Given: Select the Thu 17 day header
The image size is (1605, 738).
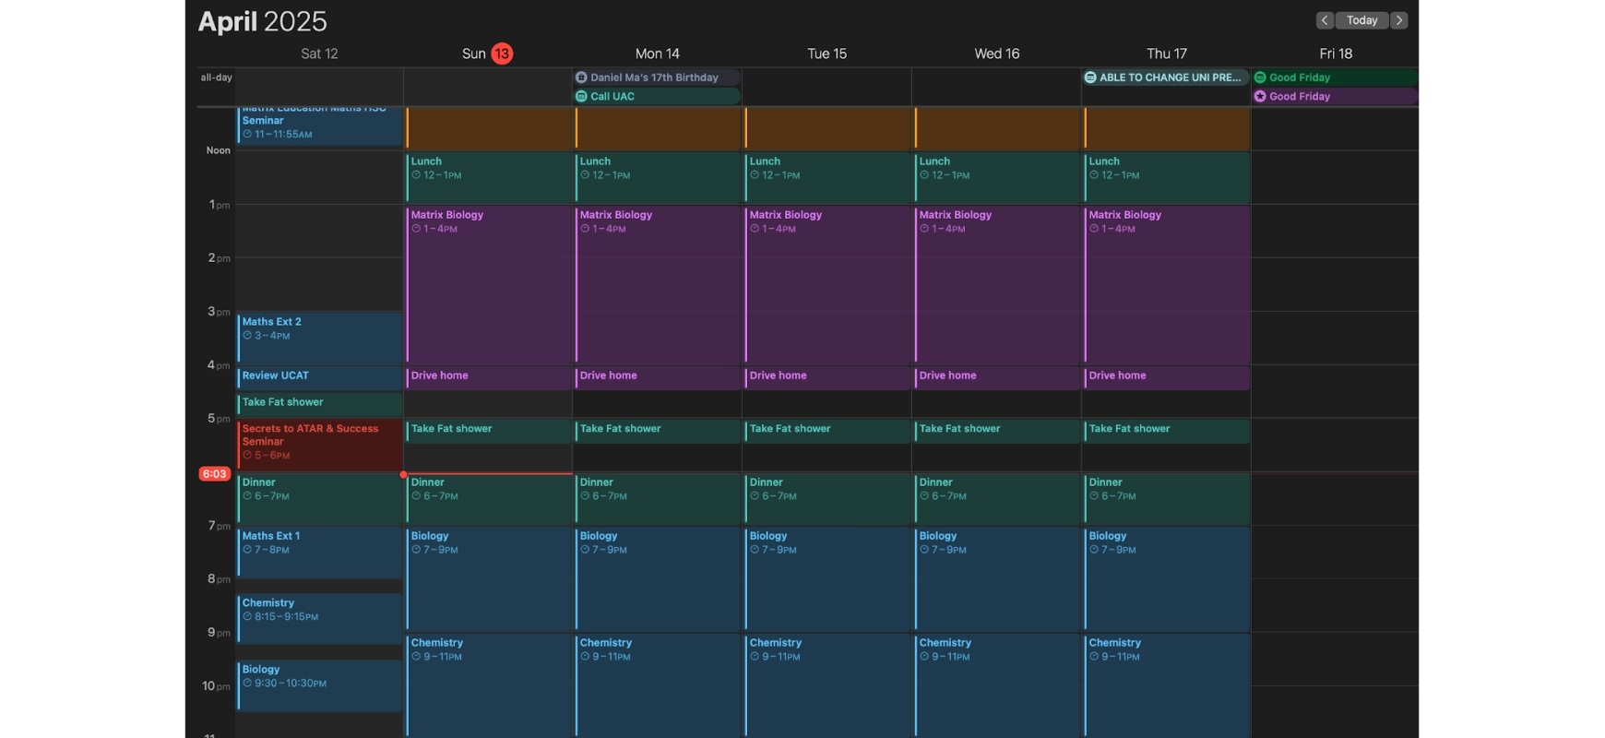Looking at the screenshot, I should coord(1167,54).
